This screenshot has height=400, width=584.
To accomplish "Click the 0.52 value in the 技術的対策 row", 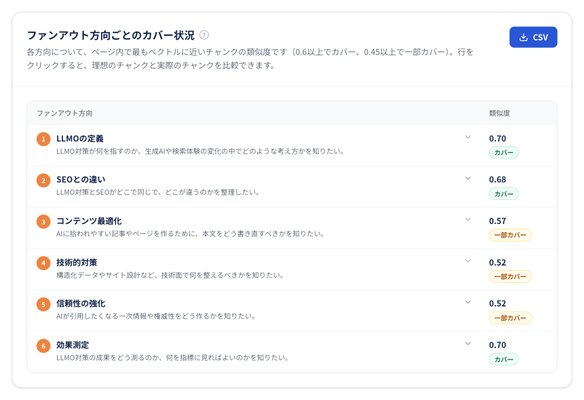I will [498, 263].
